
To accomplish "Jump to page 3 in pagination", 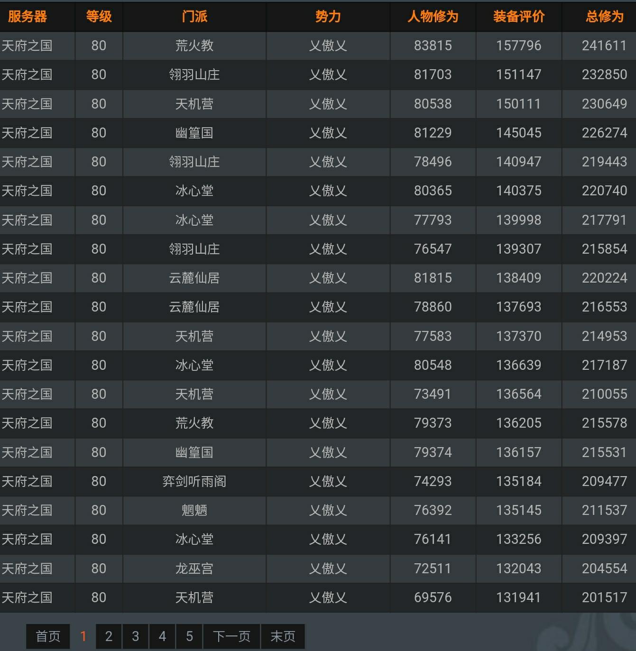I will (x=136, y=636).
